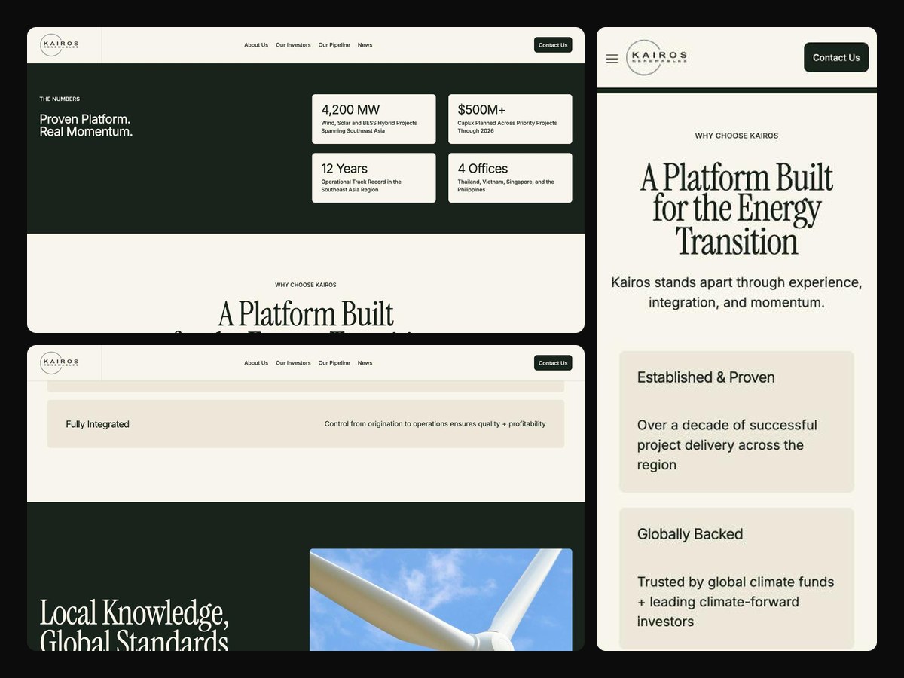Click the Kairos logo in mobile view

click(x=657, y=58)
